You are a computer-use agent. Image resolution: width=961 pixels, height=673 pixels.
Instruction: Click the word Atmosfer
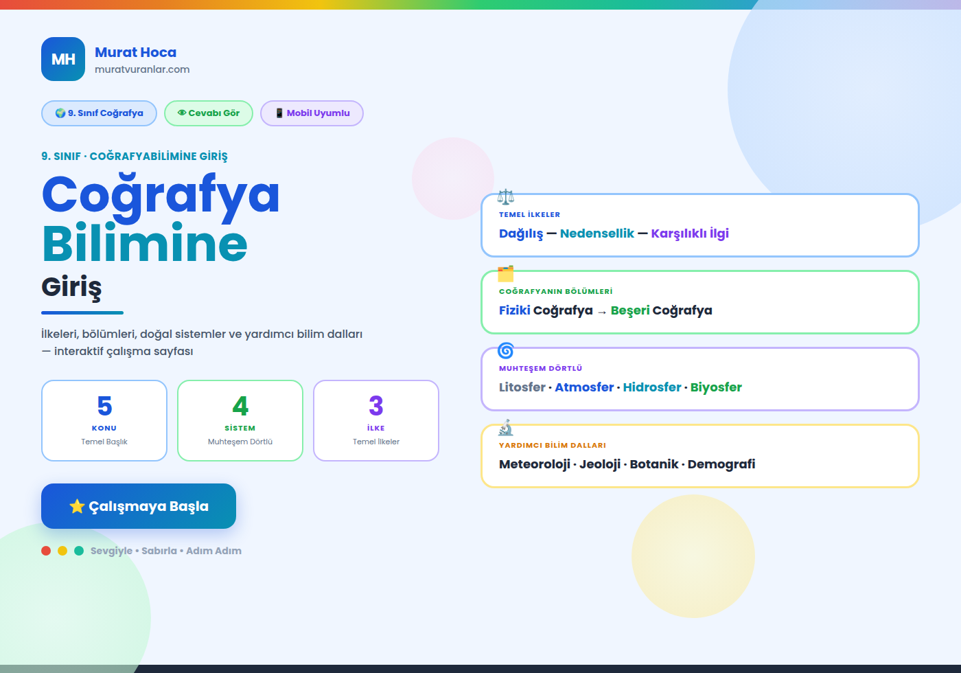pos(584,387)
